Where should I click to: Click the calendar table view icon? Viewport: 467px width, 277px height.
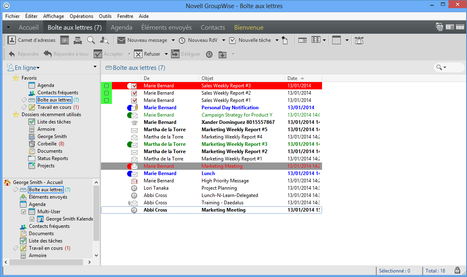[337, 40]
